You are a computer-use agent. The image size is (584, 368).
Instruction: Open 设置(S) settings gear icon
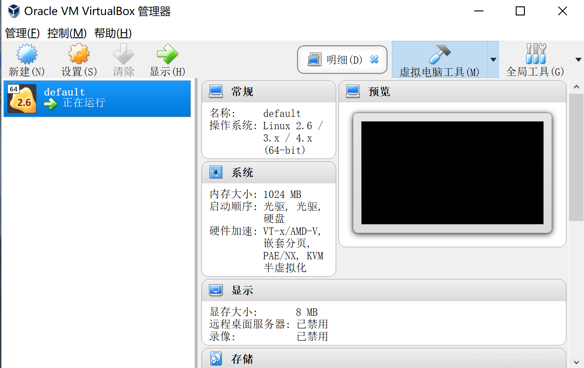(79, 54)
